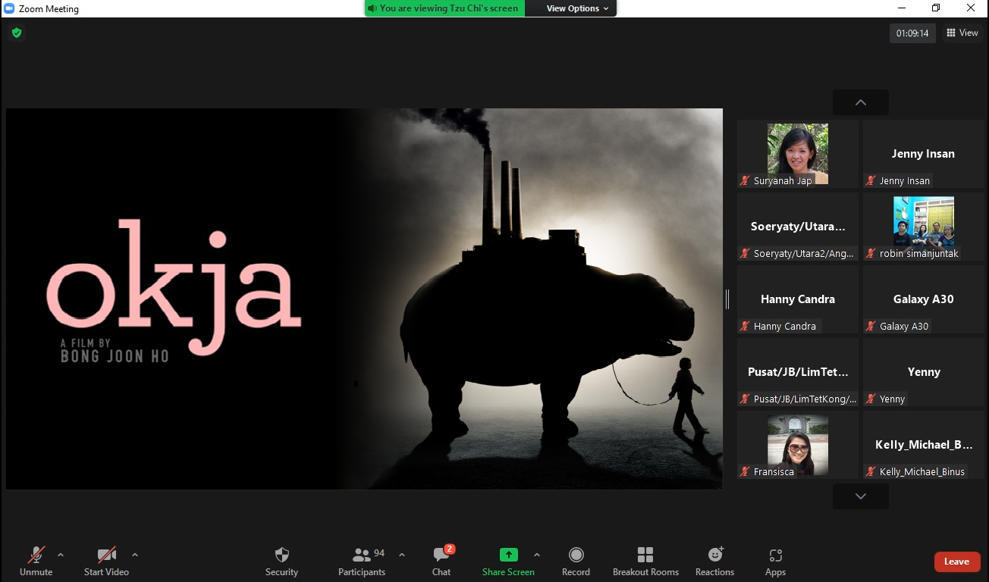Open the View Options dropdown

(578, 8)
